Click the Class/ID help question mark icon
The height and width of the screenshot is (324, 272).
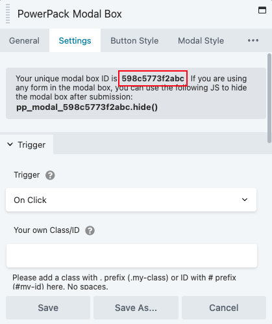[90, 230]
